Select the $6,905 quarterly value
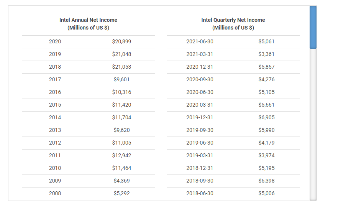Image resolution: width=351 pixels, height=209 pixels. [266, 117]
